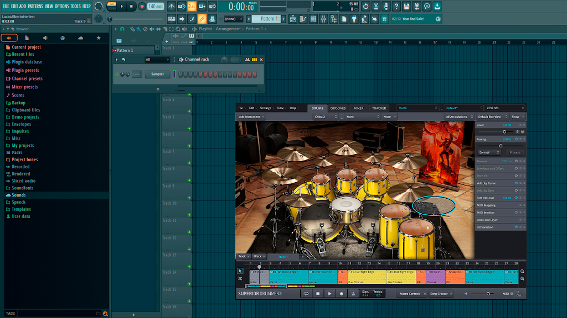
Task: Open the Block dropdown in Superior Drummer
Action: click(x=259, y=256)
